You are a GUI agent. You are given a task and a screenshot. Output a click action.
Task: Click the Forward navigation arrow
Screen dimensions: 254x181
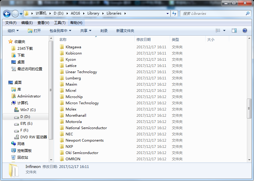point(15,14)
